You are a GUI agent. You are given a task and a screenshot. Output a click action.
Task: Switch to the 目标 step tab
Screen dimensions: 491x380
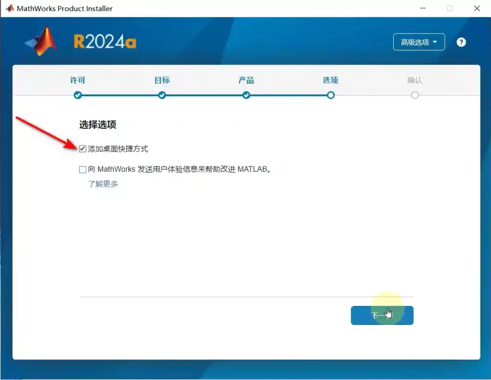[x=162, y=80]
